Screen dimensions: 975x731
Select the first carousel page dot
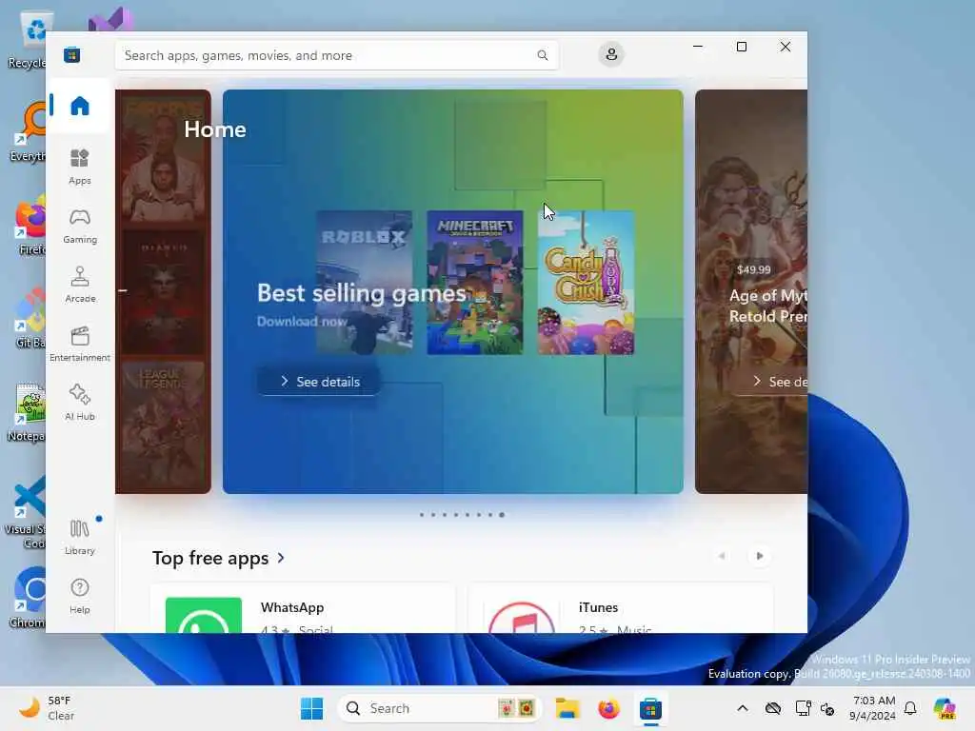pos(422,515)
